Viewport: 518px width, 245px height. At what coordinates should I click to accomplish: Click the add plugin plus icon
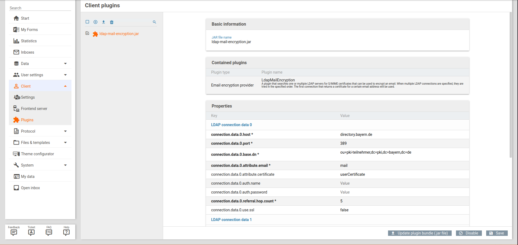tap(95, 22)
